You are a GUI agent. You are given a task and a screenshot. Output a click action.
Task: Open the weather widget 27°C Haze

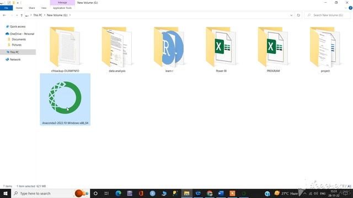(286, 193)
